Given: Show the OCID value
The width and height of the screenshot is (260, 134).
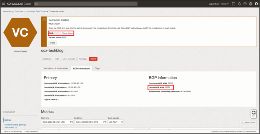Looking at the screenshot, I should pos(64,33).
